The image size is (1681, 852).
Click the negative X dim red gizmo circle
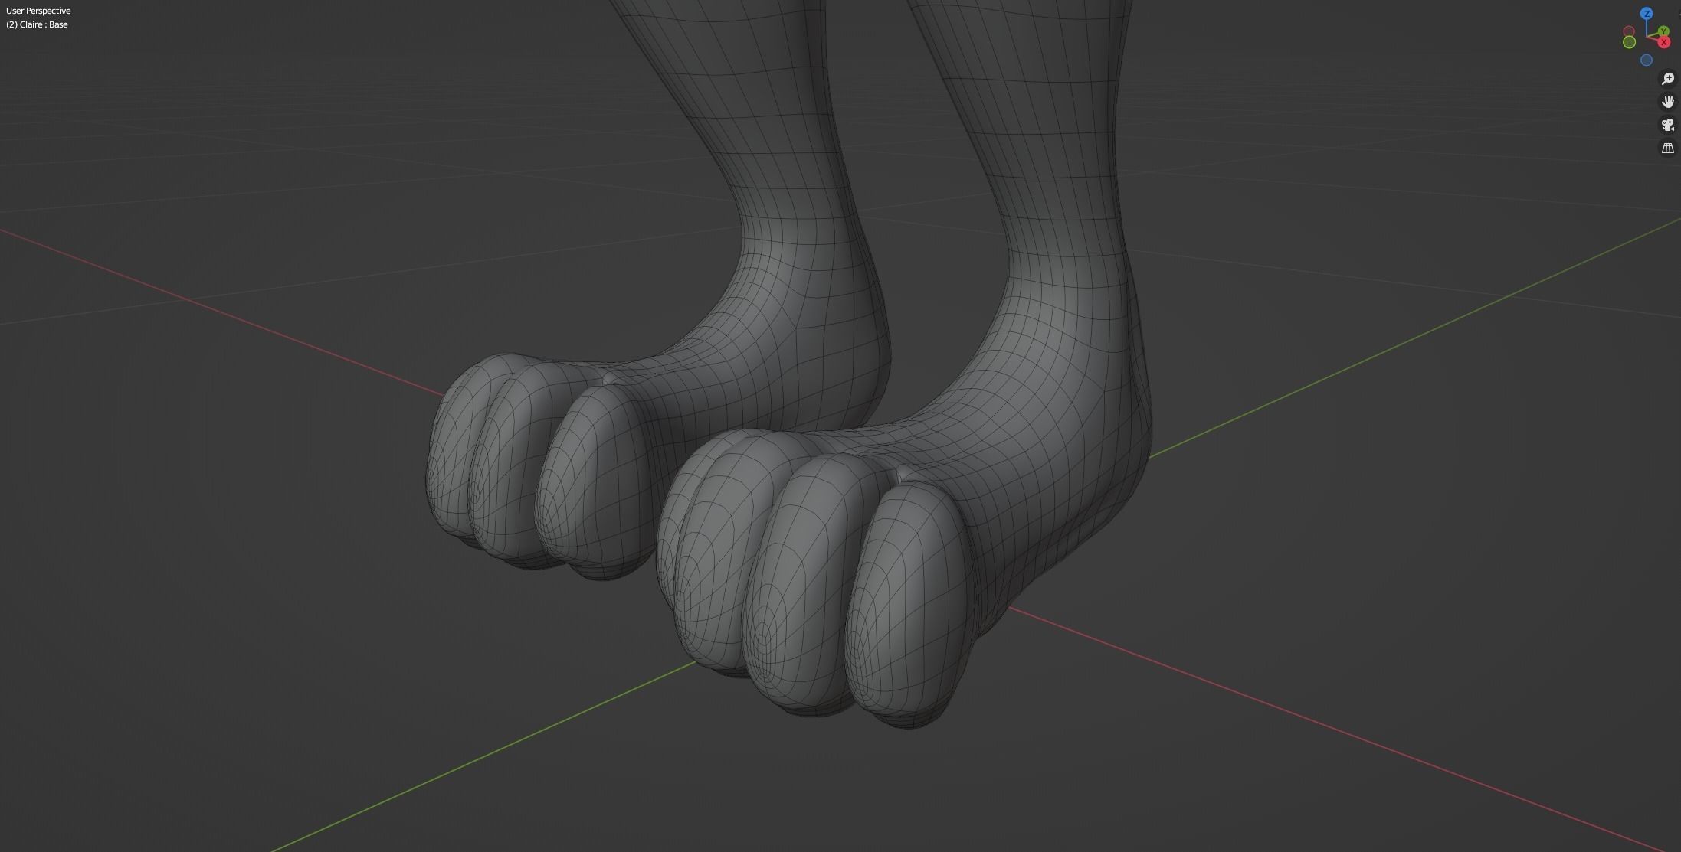(x=1629, y=31)
